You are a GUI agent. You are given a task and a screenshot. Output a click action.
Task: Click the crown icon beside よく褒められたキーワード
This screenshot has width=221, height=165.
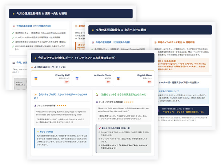(32, 67)
